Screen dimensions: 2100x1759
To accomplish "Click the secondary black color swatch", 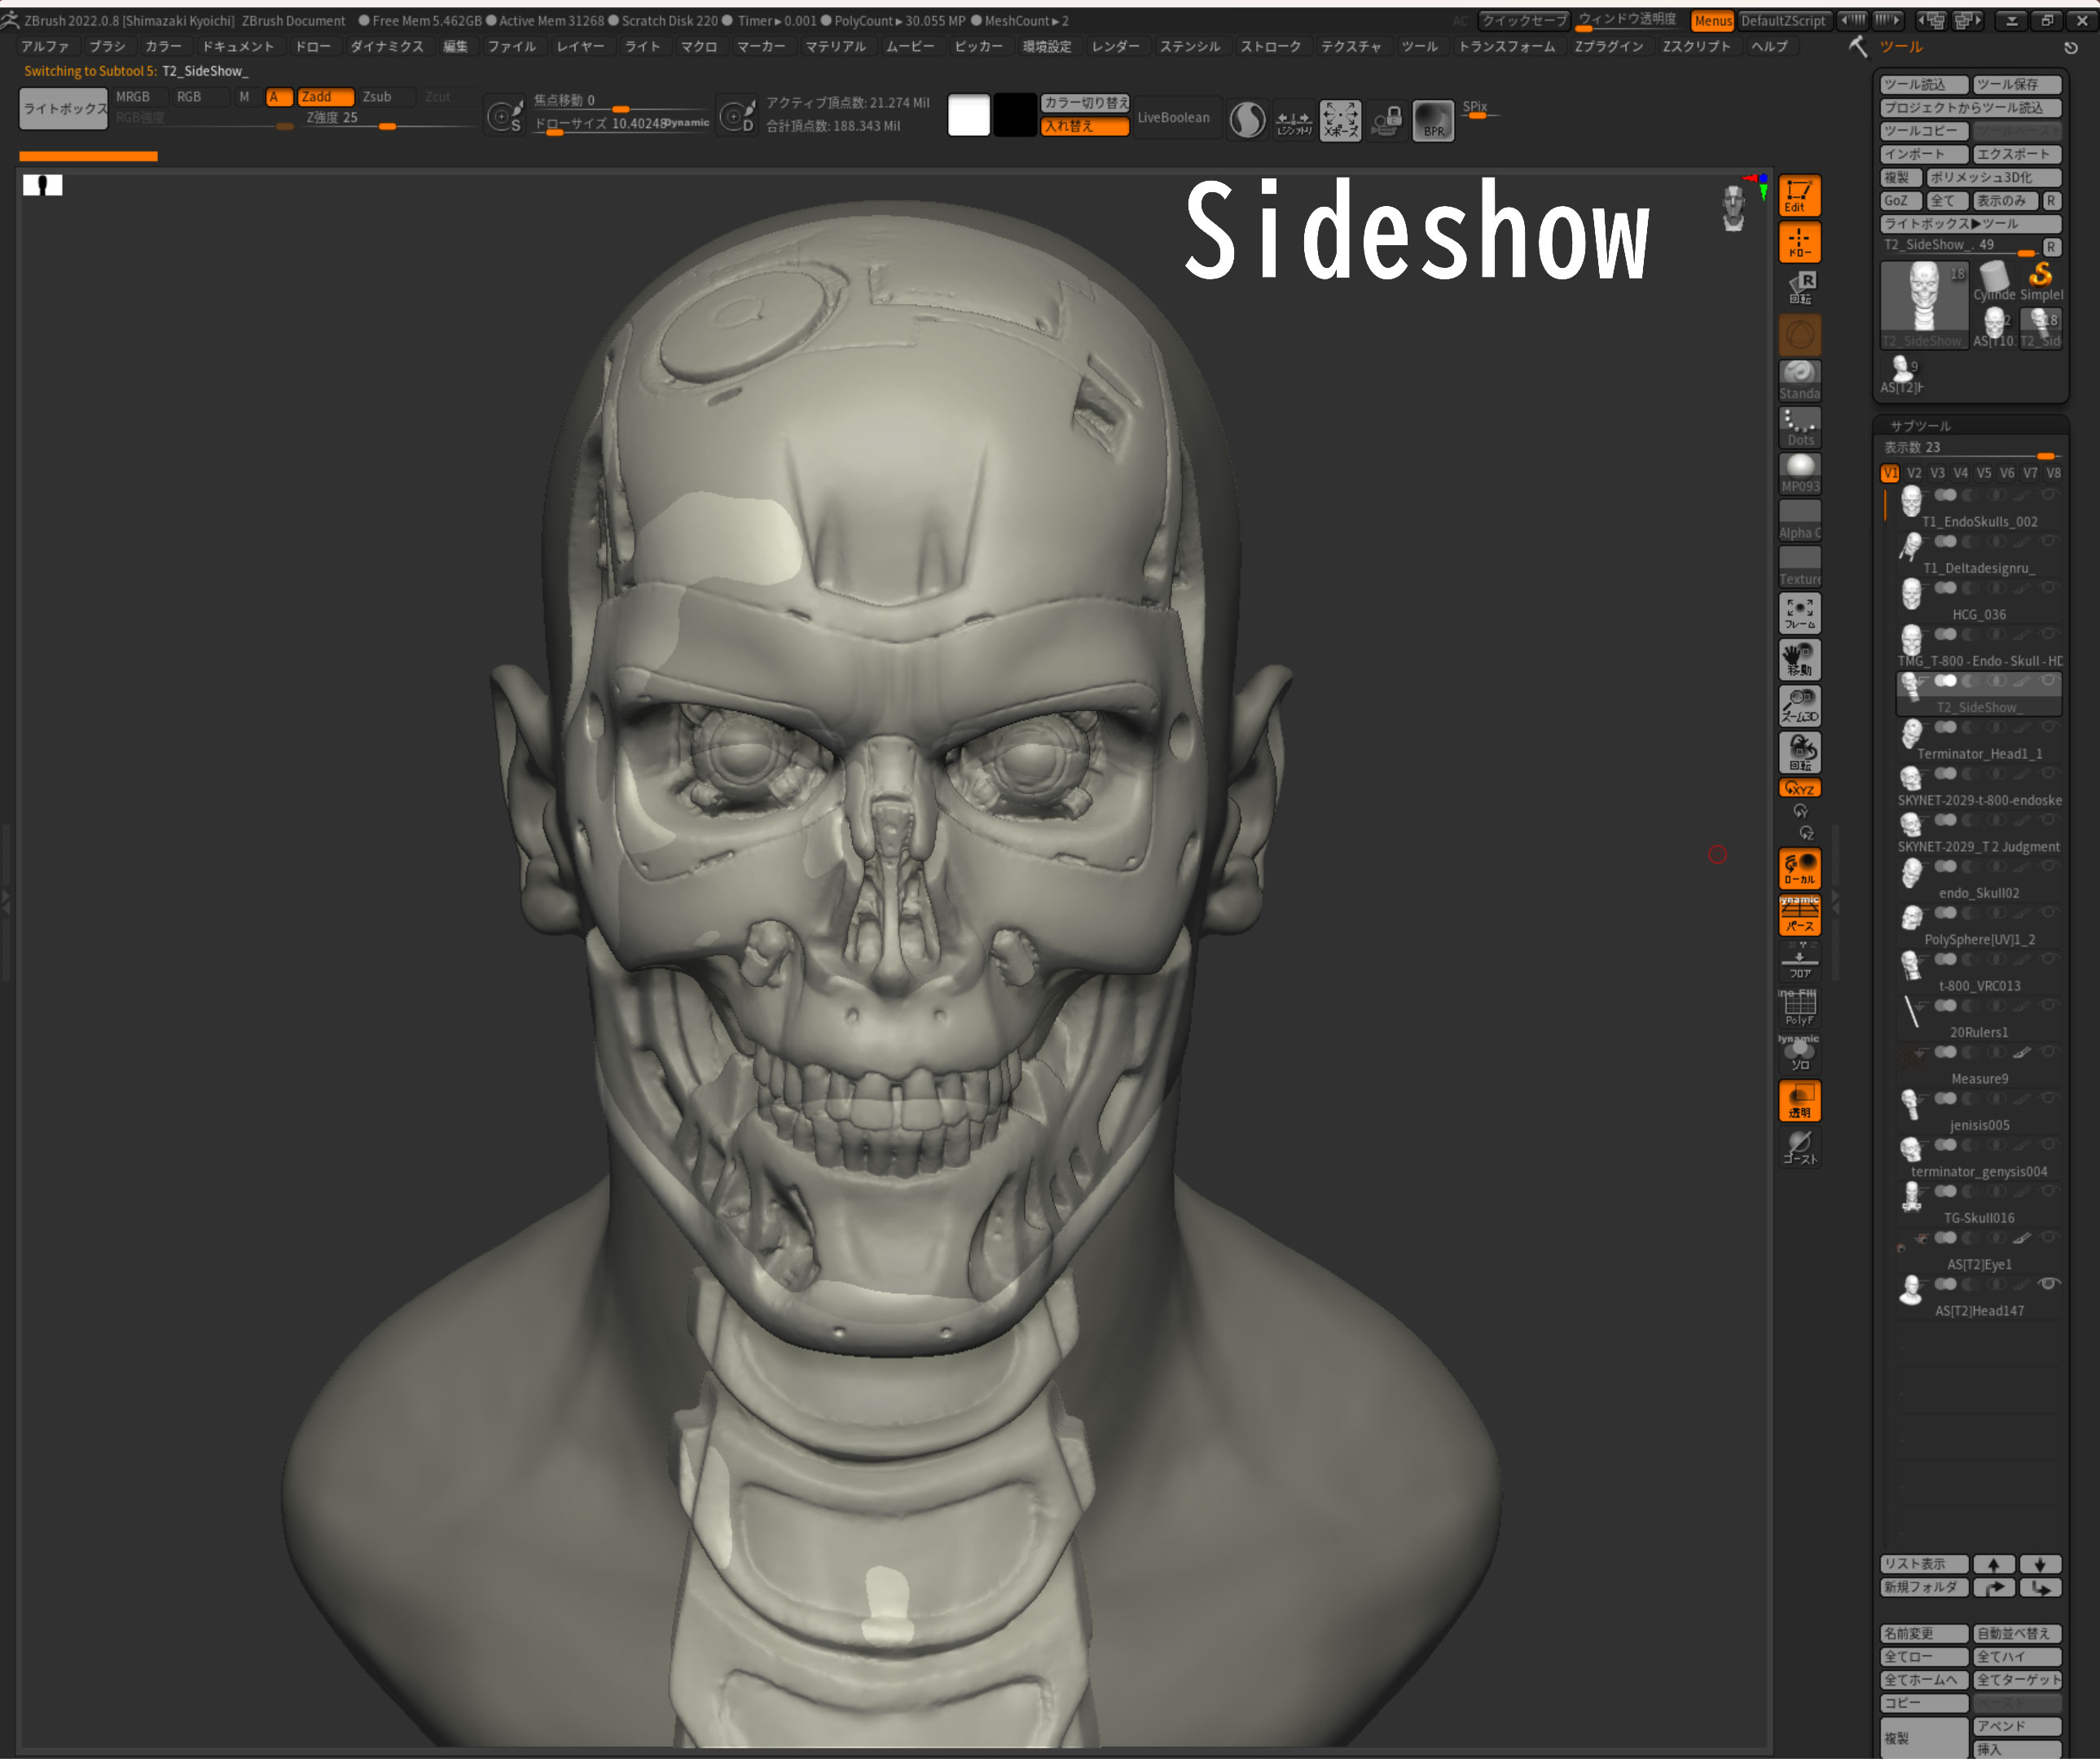I will pos(1014,115).
